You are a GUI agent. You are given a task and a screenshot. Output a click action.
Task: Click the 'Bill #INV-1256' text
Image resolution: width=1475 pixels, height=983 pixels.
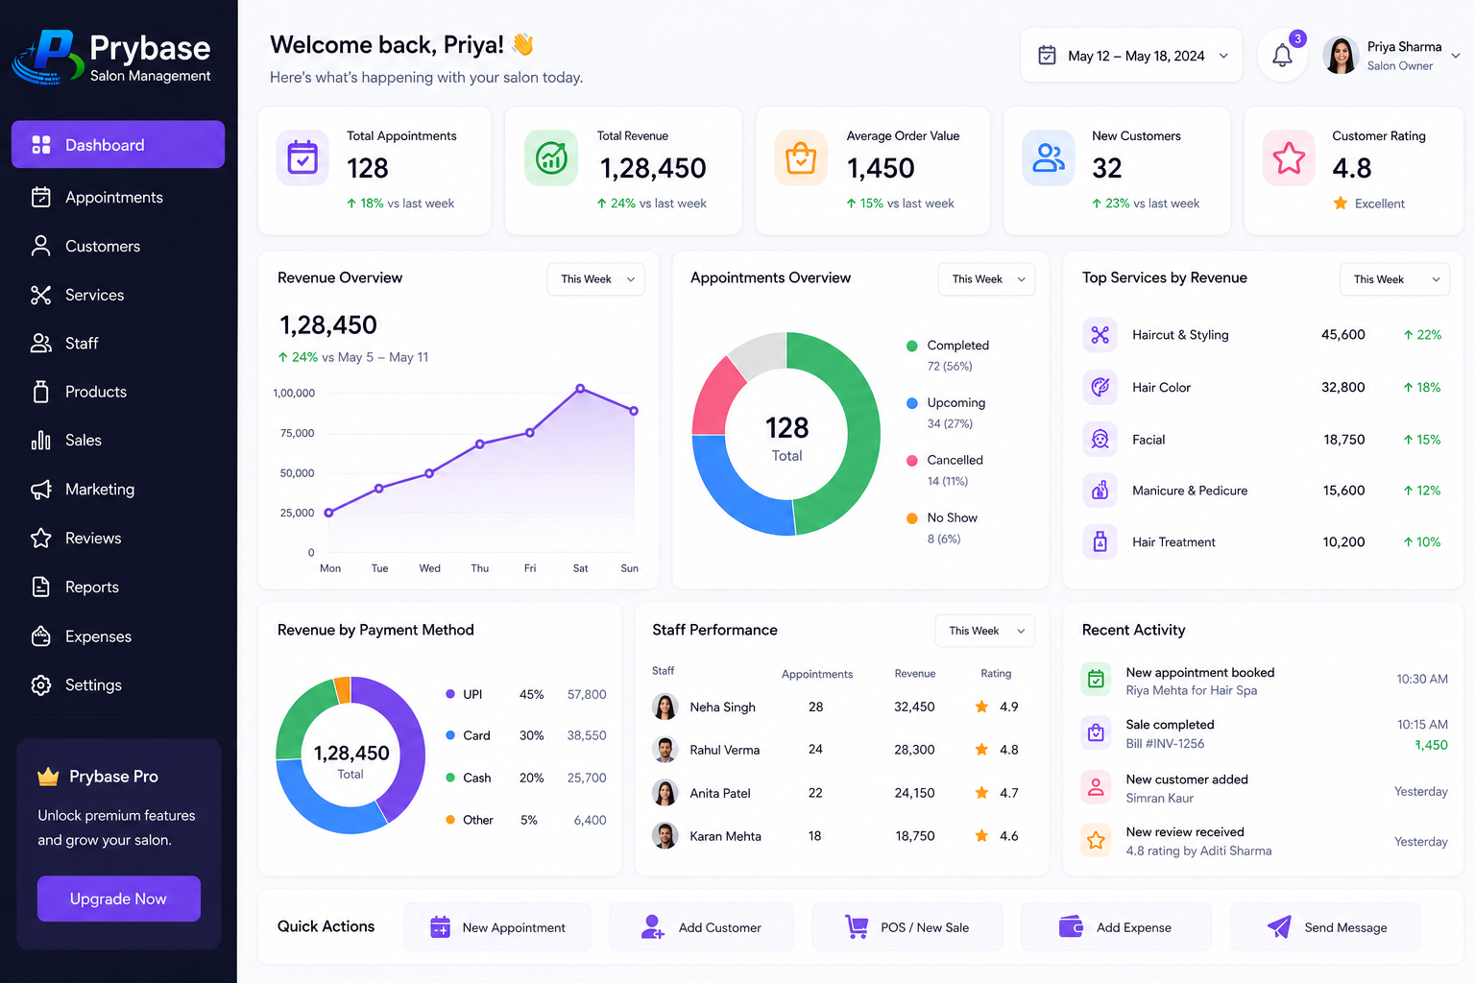pos(1165,744)
